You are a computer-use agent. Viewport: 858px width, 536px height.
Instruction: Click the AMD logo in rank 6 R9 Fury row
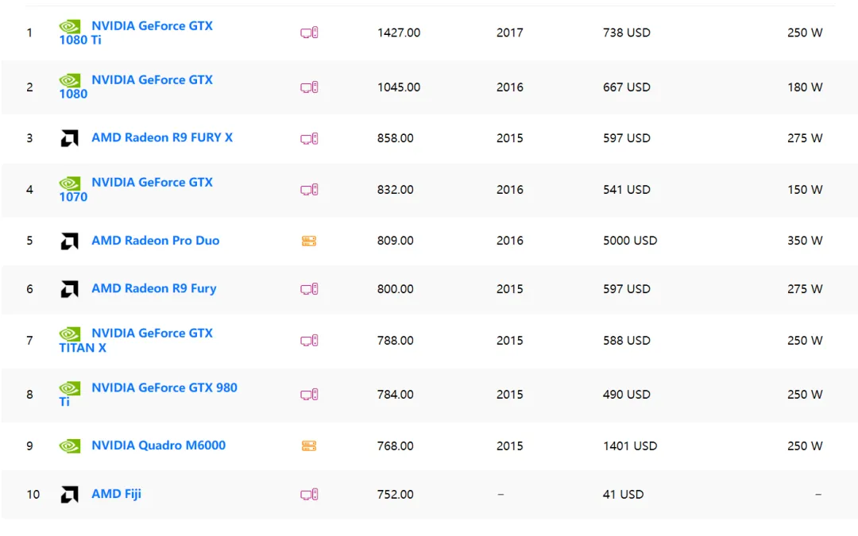[x=69, y=289]
